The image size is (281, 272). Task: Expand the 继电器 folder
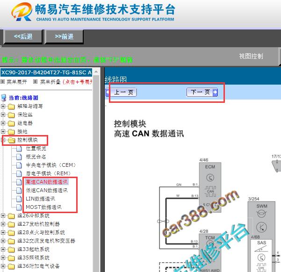(x=3, y=123)
